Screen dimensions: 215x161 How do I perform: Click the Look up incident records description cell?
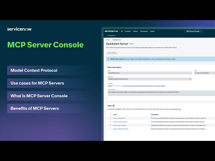[178, 129]
